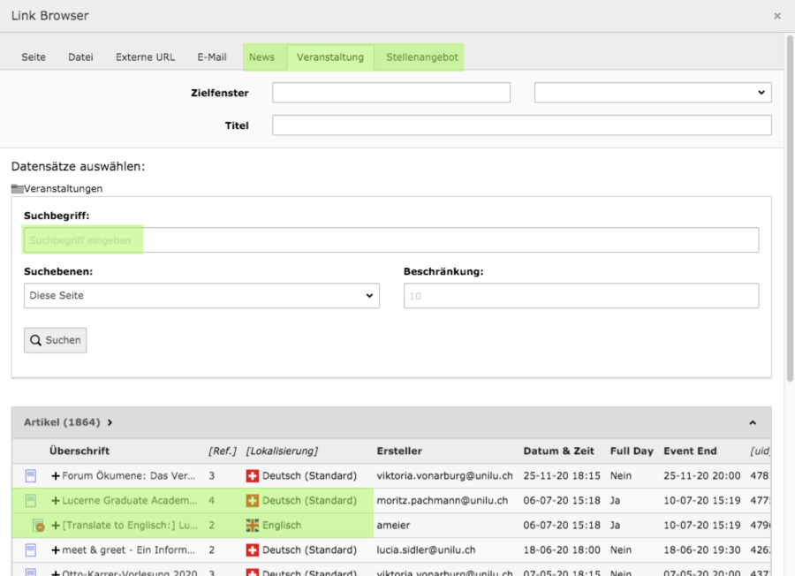Screen dimensions: 795x576
Task: Click the dialog vertical scrollbar
Action: [x=790, y=208]
